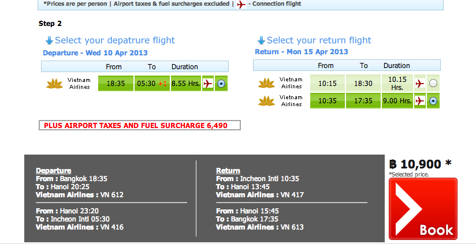Click the Select your return flight title

coord(319,40)
